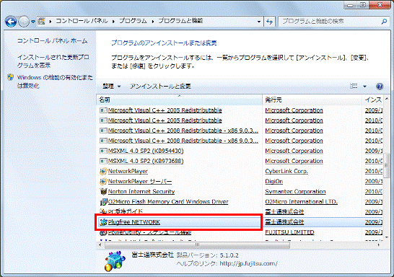Viewport: 394px width, 277px height.
Task: Select Norton Internet Security program name
Action: [x=141, y=191]
